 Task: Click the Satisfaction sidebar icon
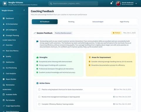pos(4,62)
